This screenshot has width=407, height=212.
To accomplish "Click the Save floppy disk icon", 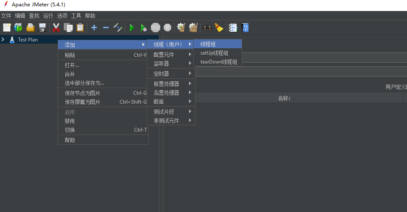I will pyautogui.click(x=42, y=28).
